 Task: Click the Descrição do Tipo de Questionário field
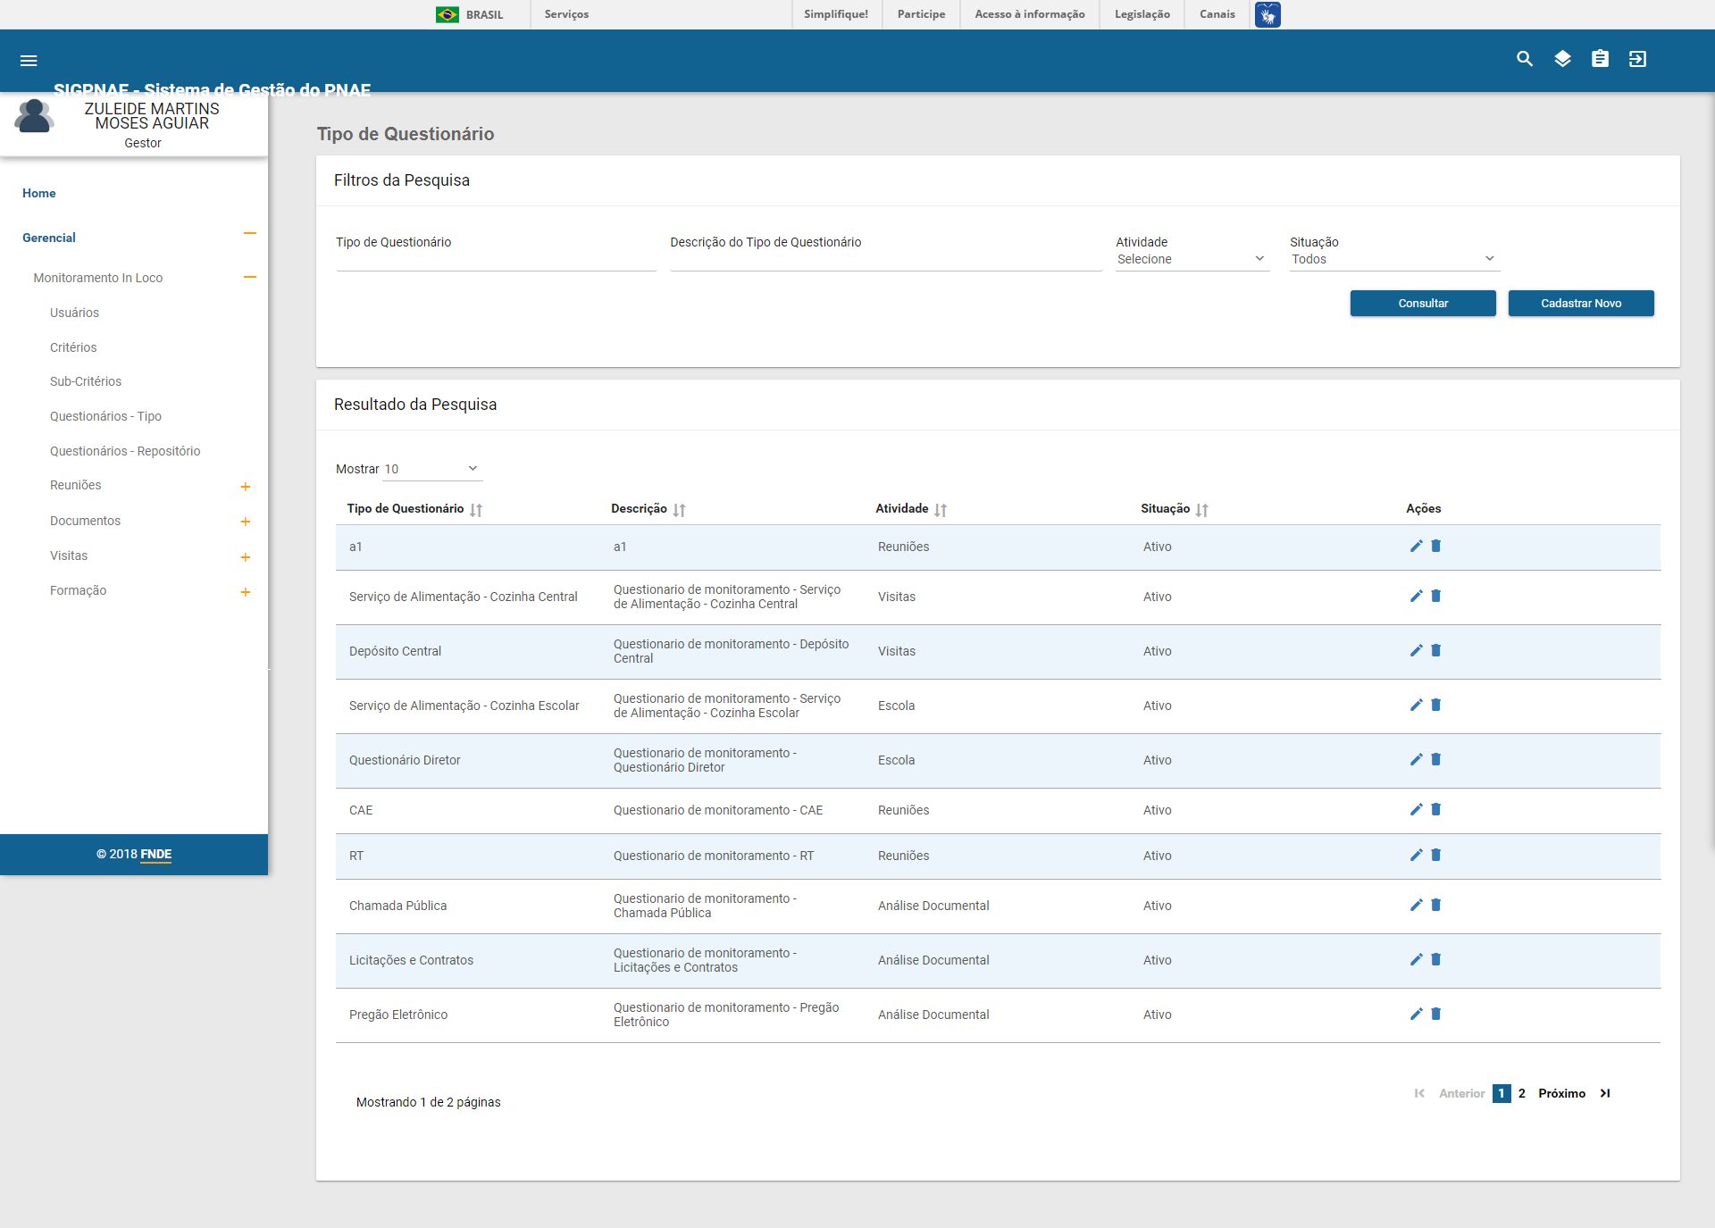pyautogui.click(x=885, y=259)
